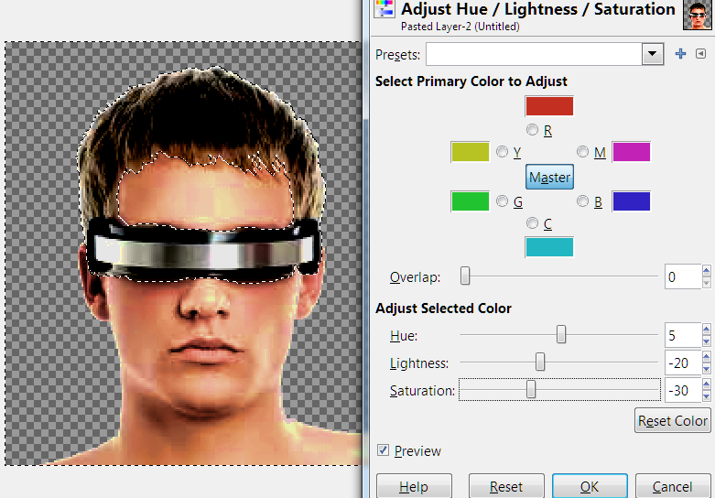715x498 pixels.
Task: Select the Magenta primary color radio
Action: (583, 152)
